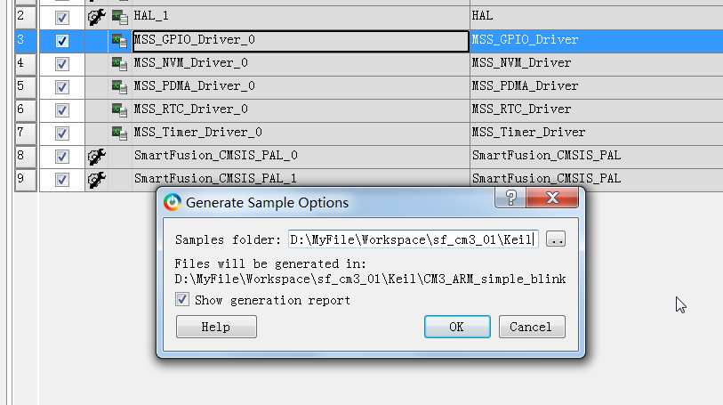Image resolution: width=723 pixels, height=405 pixels.
Task: Click the configure wrench icon for SmartFusion_CMSIS_PAL_0
Action: [x=96, y=157]
